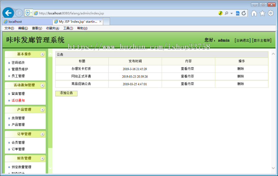Open 员工管理 in sidebar
The width and height of the screenshot is (278, 176).
point(18,76)
